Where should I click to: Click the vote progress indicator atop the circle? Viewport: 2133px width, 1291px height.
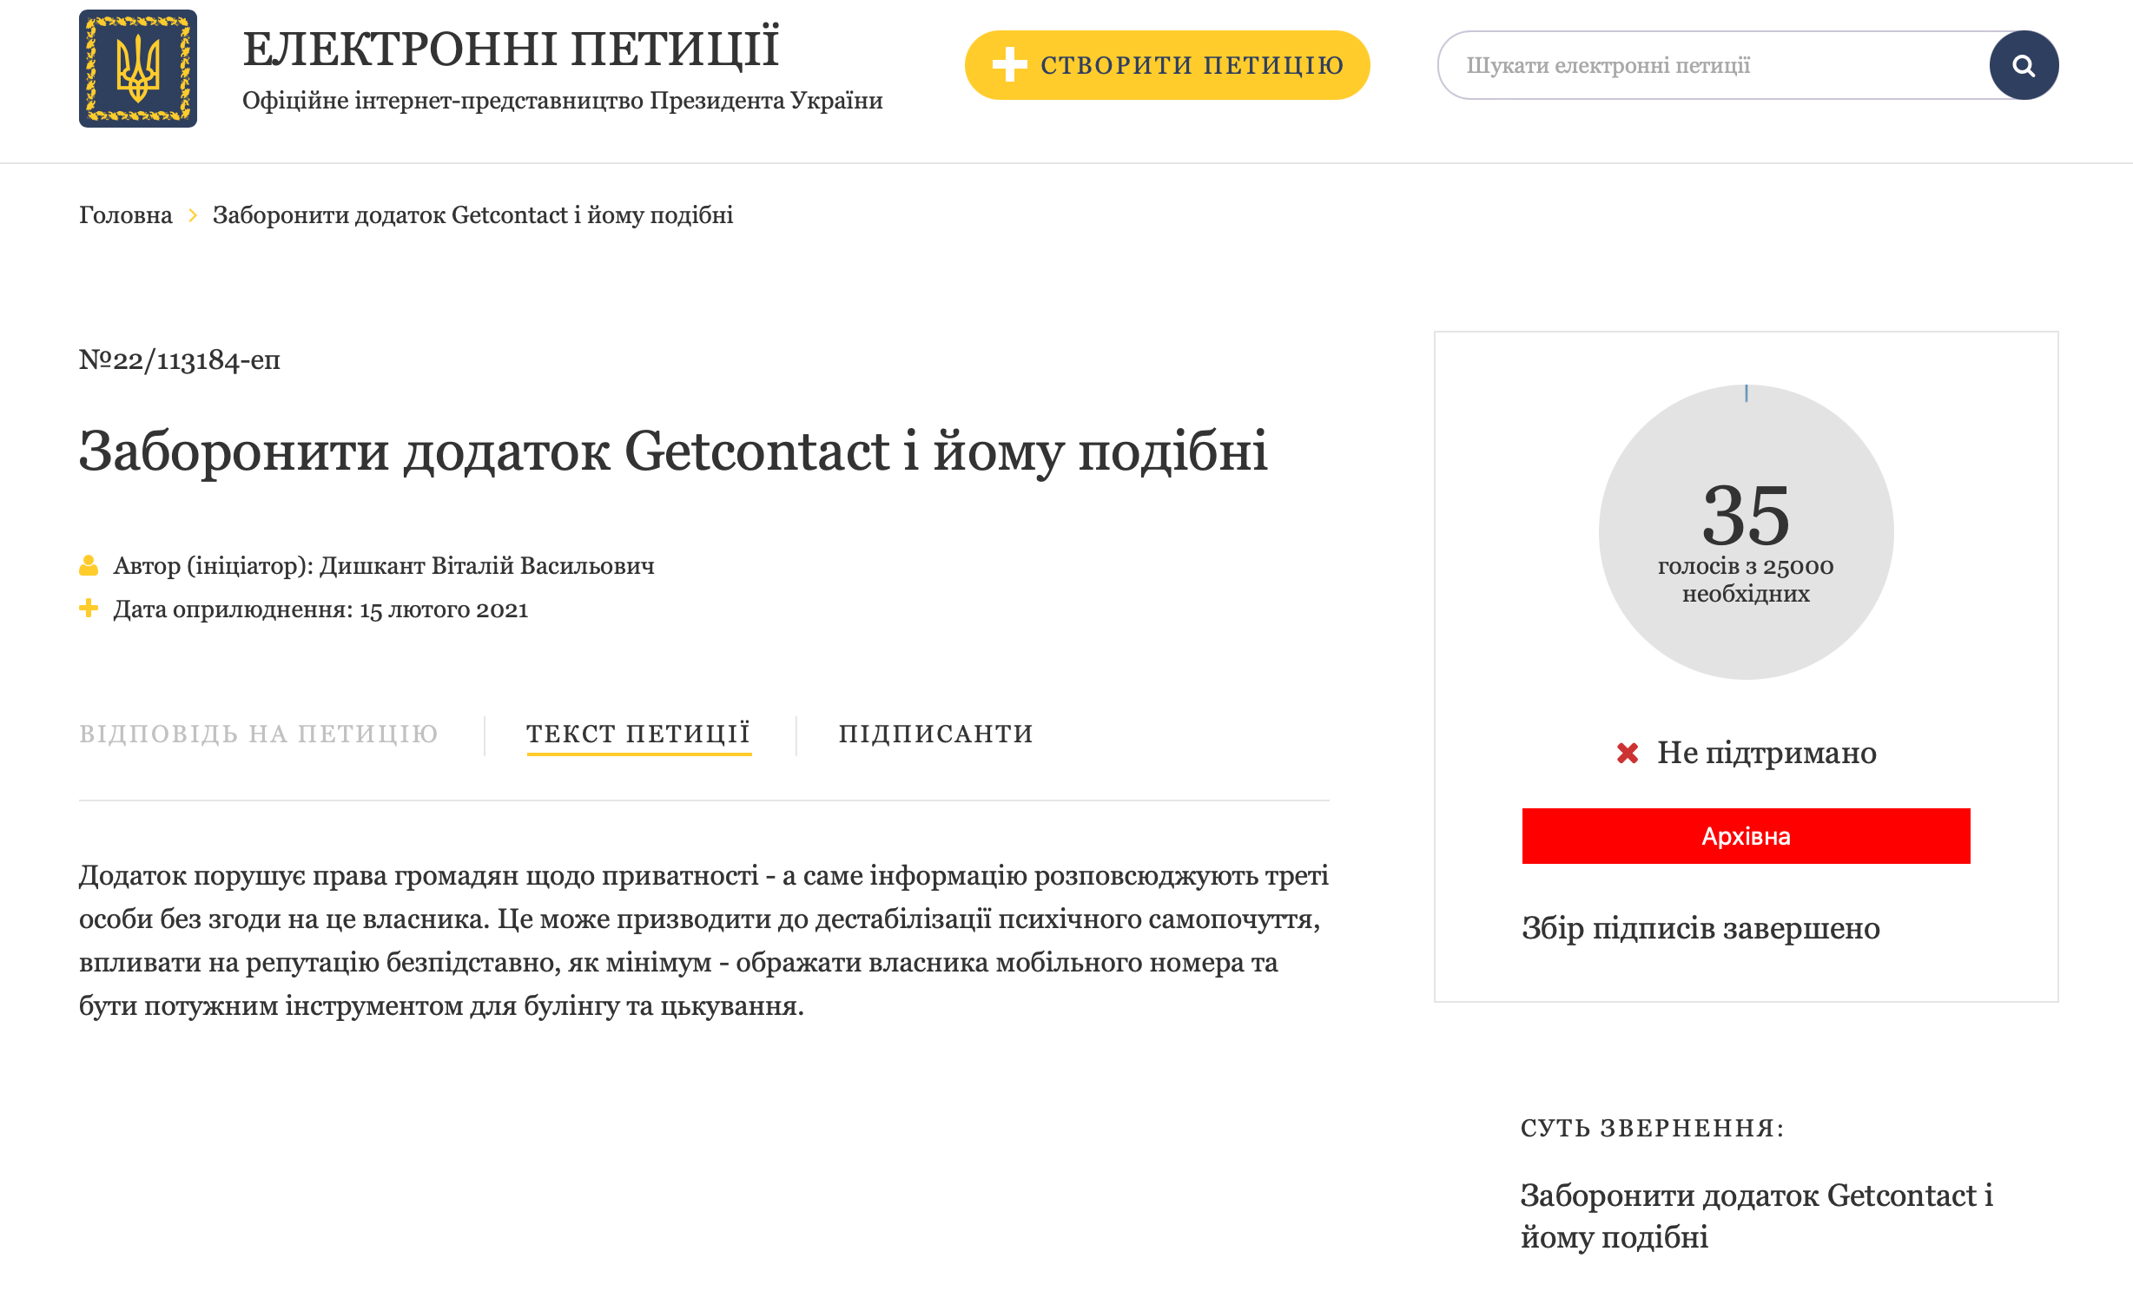tap(1745, 392)
